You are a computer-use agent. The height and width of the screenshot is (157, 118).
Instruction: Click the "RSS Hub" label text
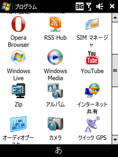click(55, 38)
